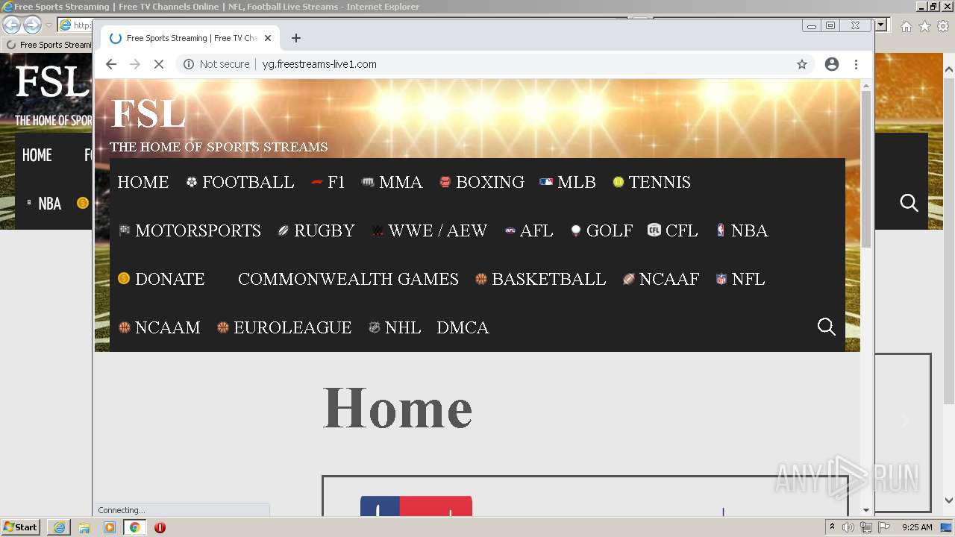Viewport: 955px width, 537px height.
Task: Open the TENNIS streams link
Action: pos(651,182)
